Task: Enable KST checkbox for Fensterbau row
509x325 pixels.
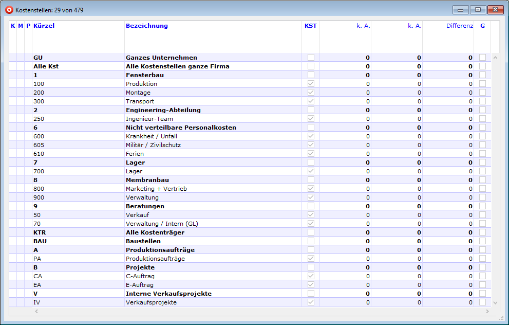Action: pos(311,75)
